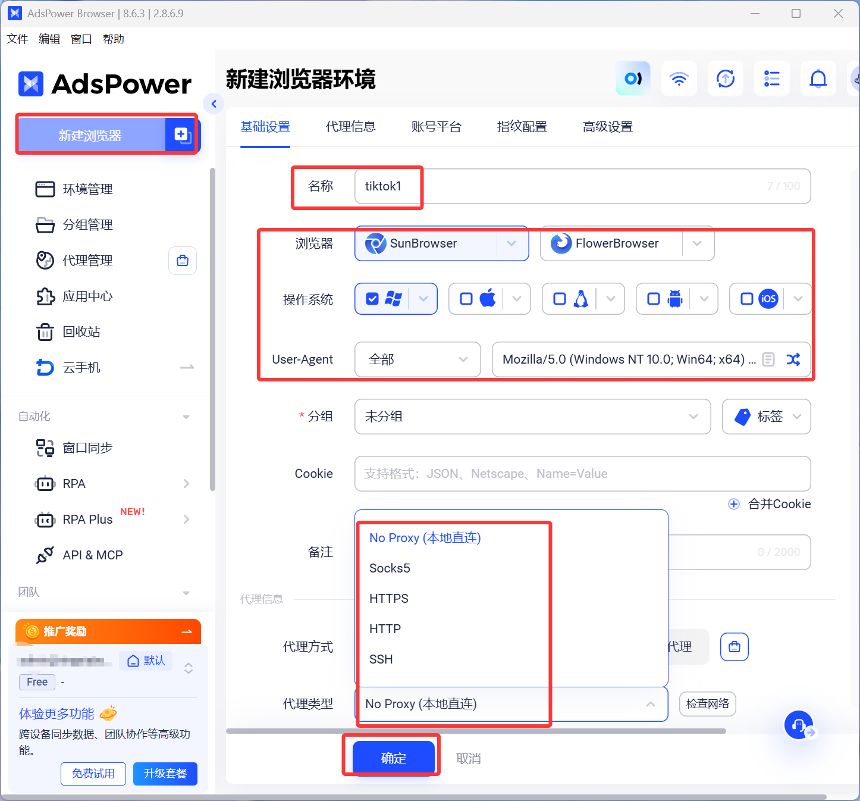The width and height of the screenshot is (860, 801).
Task: Click the 确定 confirm button
Action: (394, 758)
